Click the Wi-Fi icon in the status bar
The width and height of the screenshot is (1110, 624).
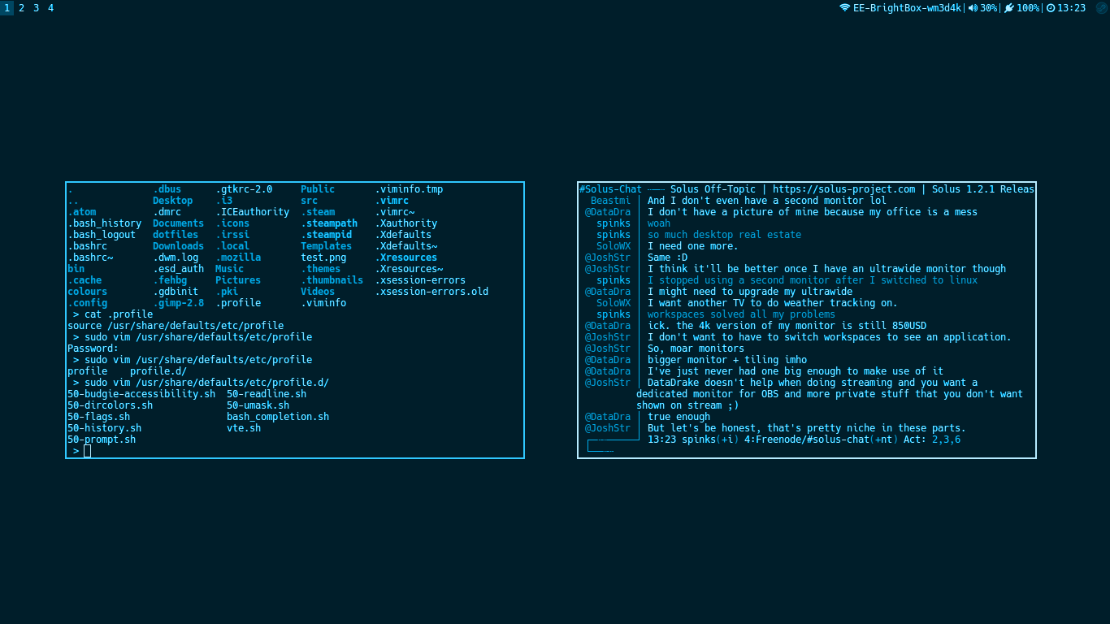[845, 7]
